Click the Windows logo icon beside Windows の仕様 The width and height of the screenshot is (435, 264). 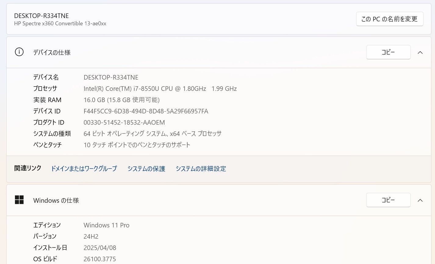pos(19,200)
